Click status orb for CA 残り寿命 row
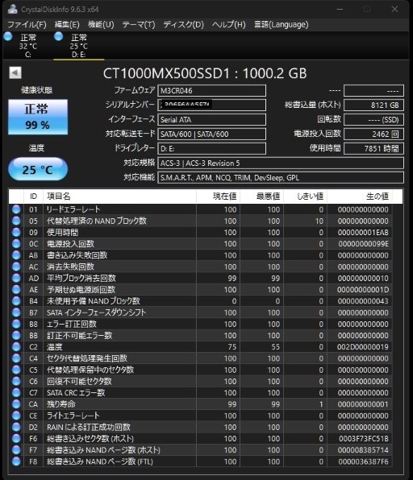This screenshot has height=480, width=413. click(x=16, y=404)
